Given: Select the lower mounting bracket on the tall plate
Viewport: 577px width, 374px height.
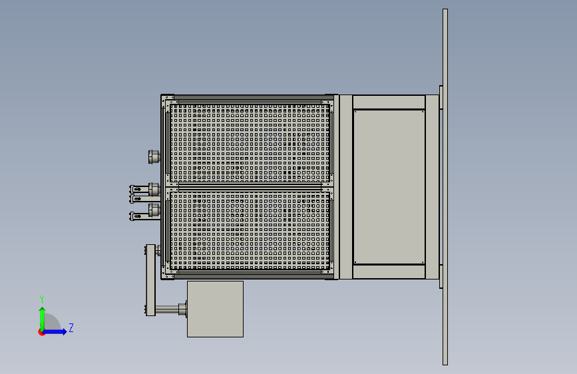Looking at the screenshot, I should point(441,276).
